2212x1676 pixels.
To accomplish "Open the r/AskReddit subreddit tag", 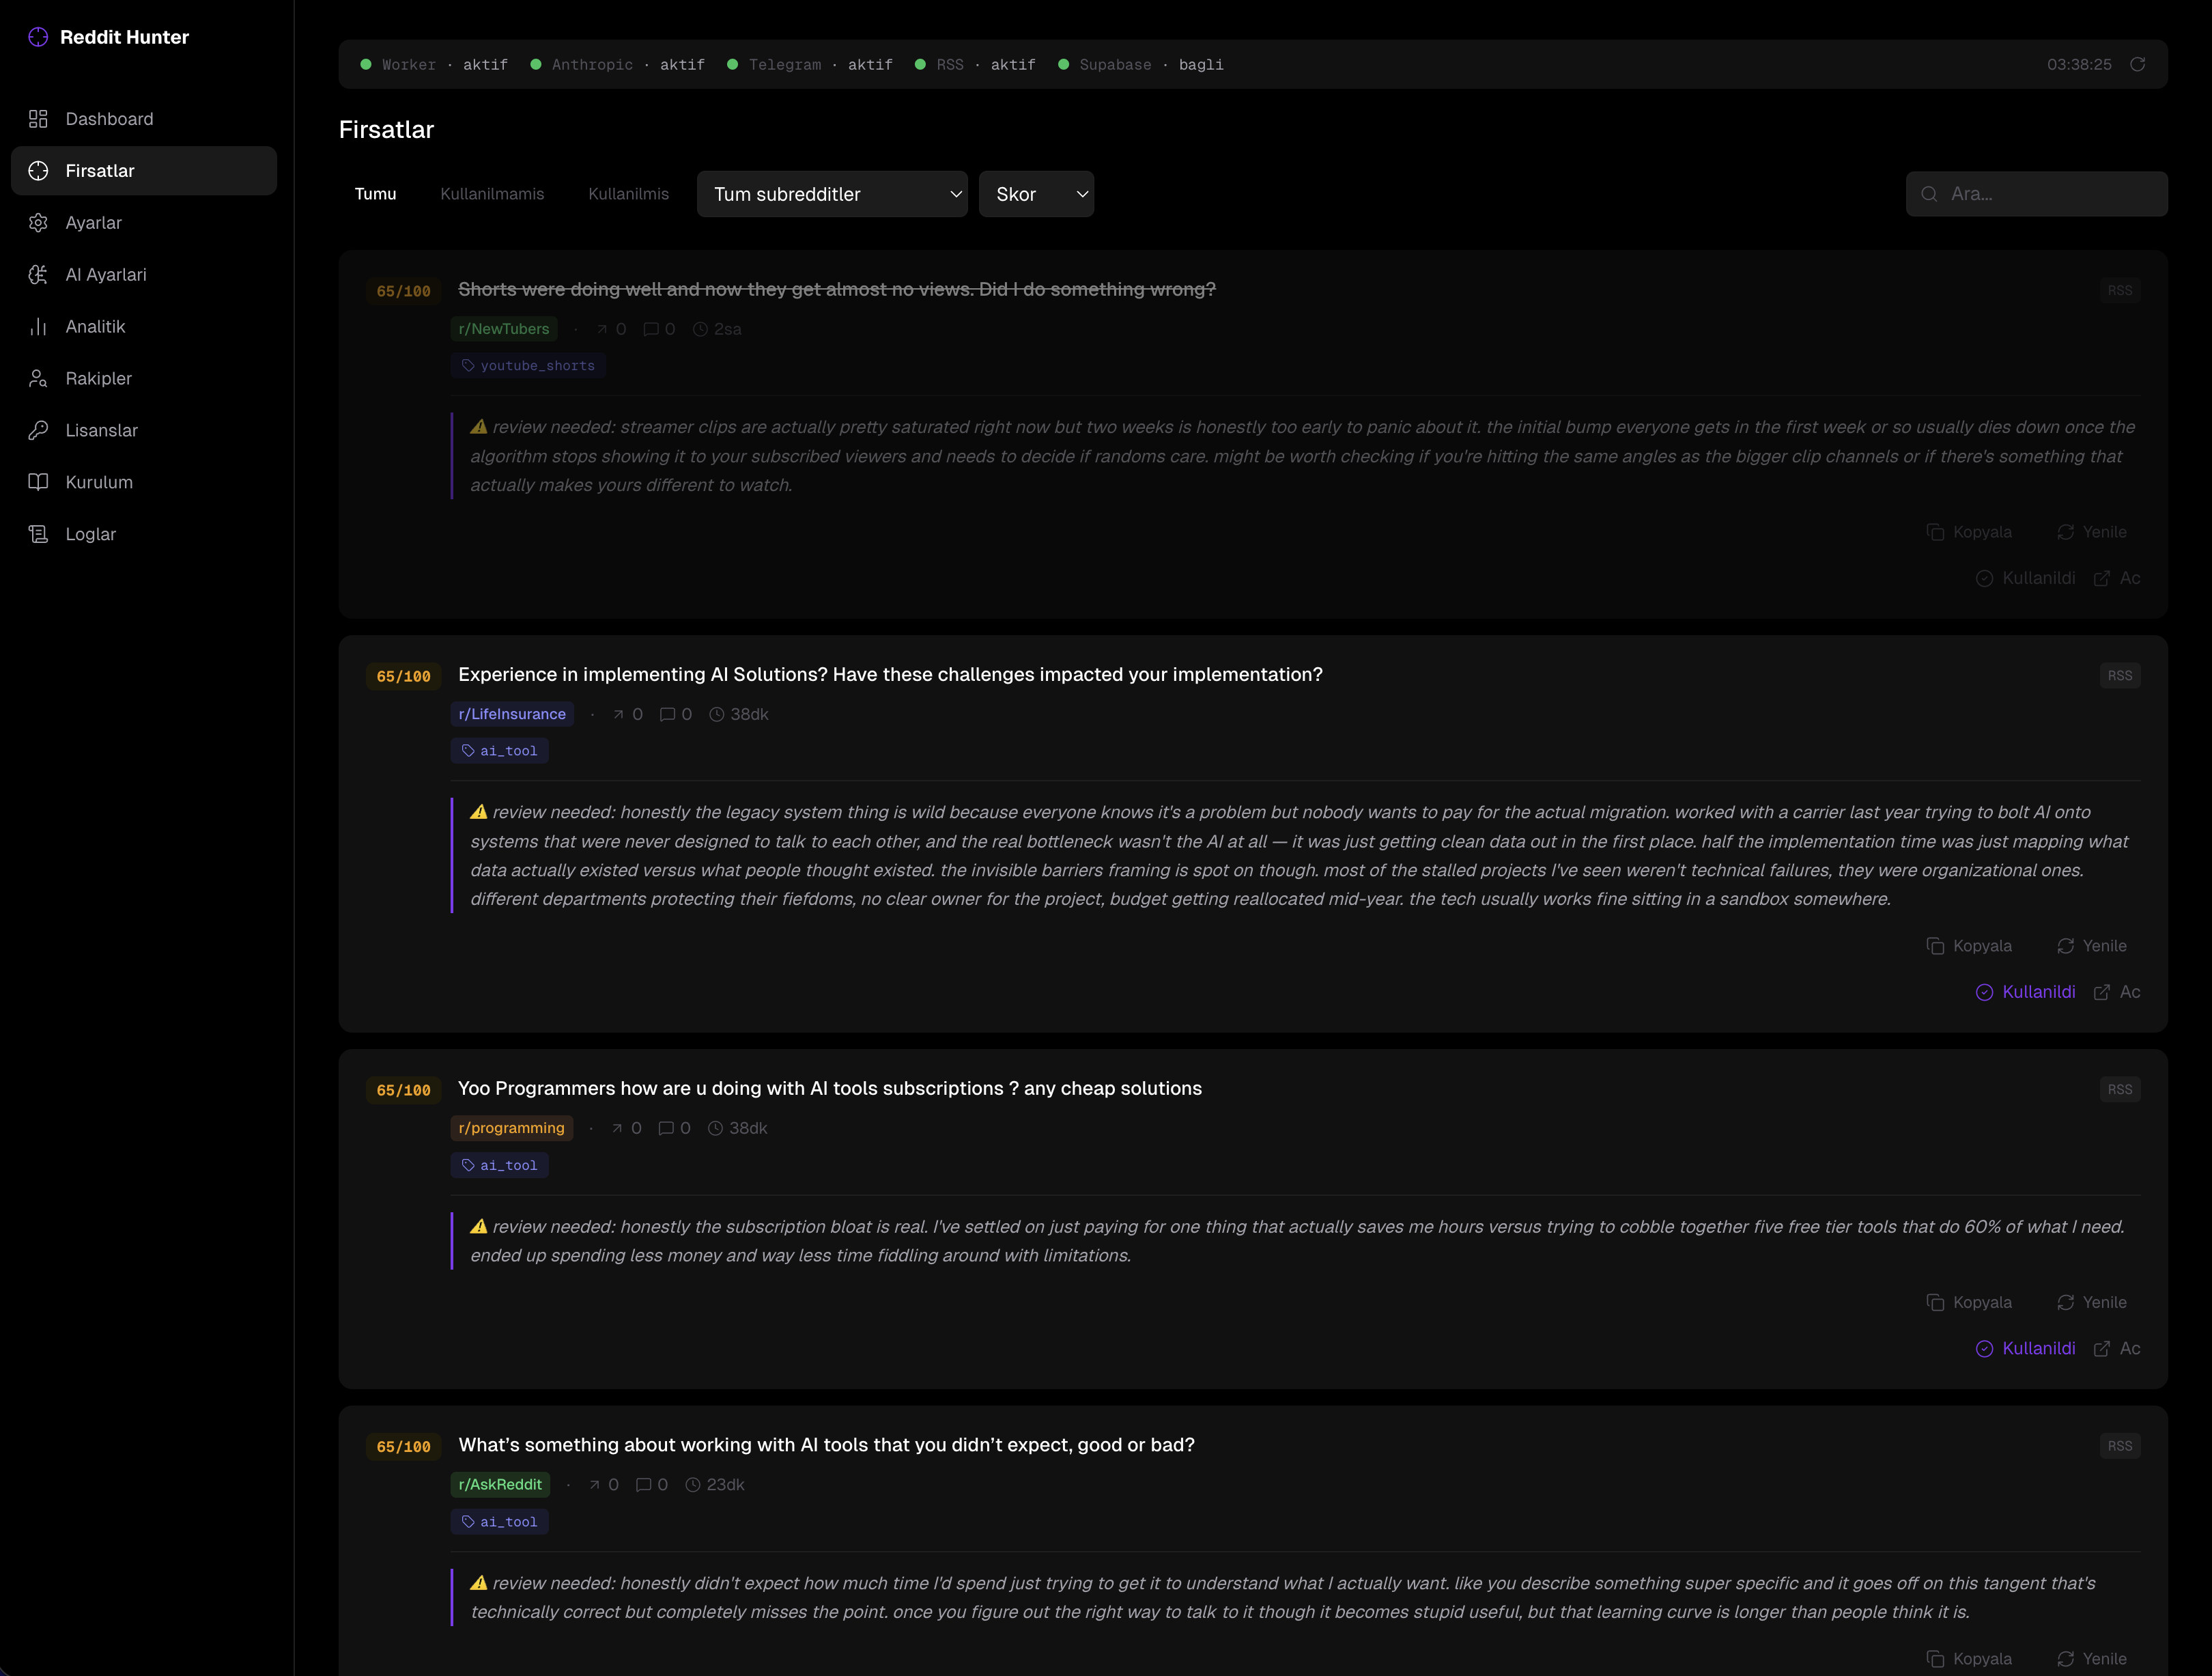I will click(x=500, y=1484).
